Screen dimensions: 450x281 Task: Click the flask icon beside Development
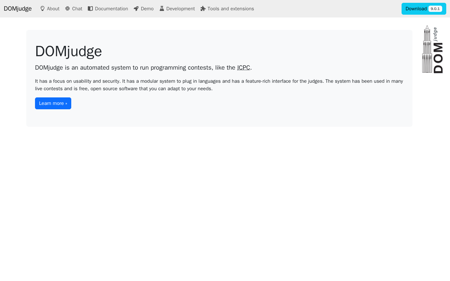[162, 8]
